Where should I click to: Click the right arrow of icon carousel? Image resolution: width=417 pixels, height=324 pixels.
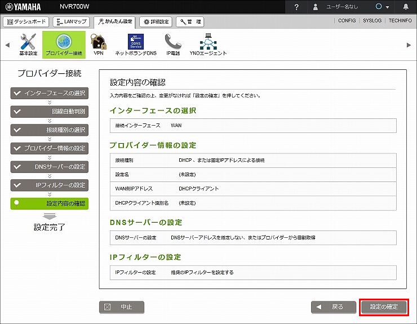[x=409, y=45]
